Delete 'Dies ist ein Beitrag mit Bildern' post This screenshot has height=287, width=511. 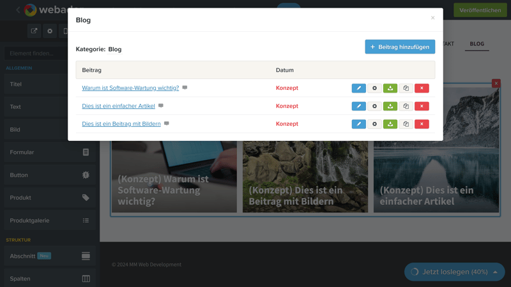[x=422, y=124]
